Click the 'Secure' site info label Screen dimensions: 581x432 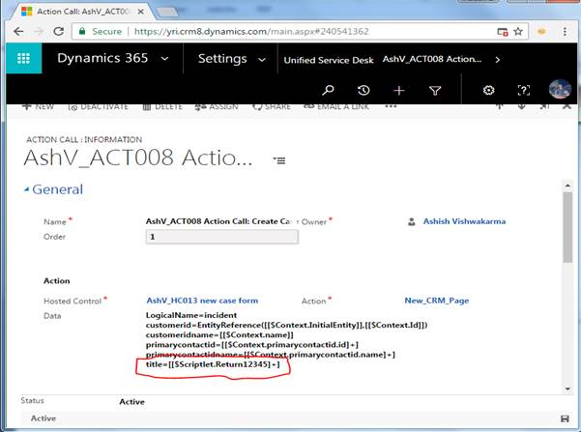(106, 32)
